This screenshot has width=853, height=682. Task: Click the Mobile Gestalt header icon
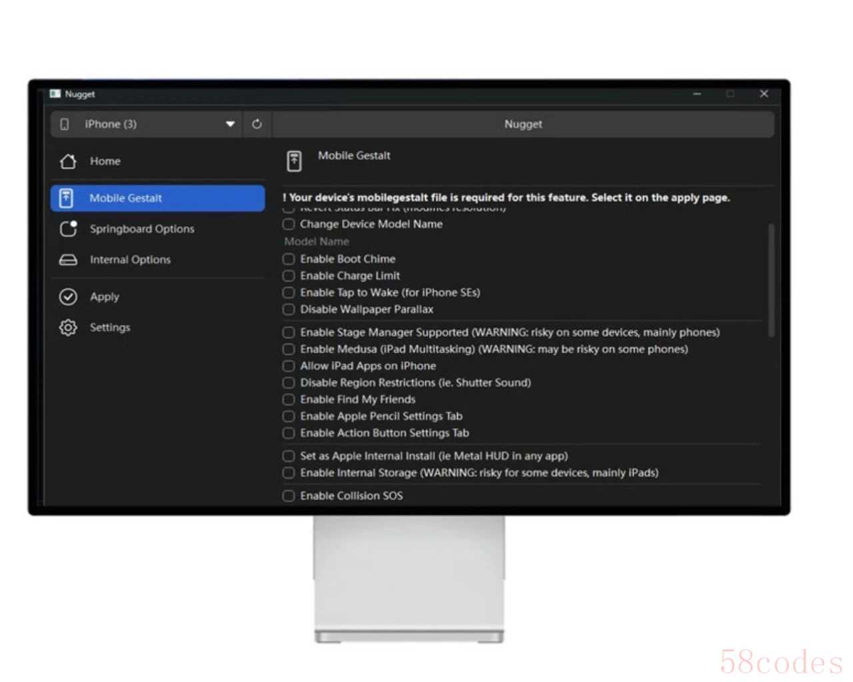(294, 161)
